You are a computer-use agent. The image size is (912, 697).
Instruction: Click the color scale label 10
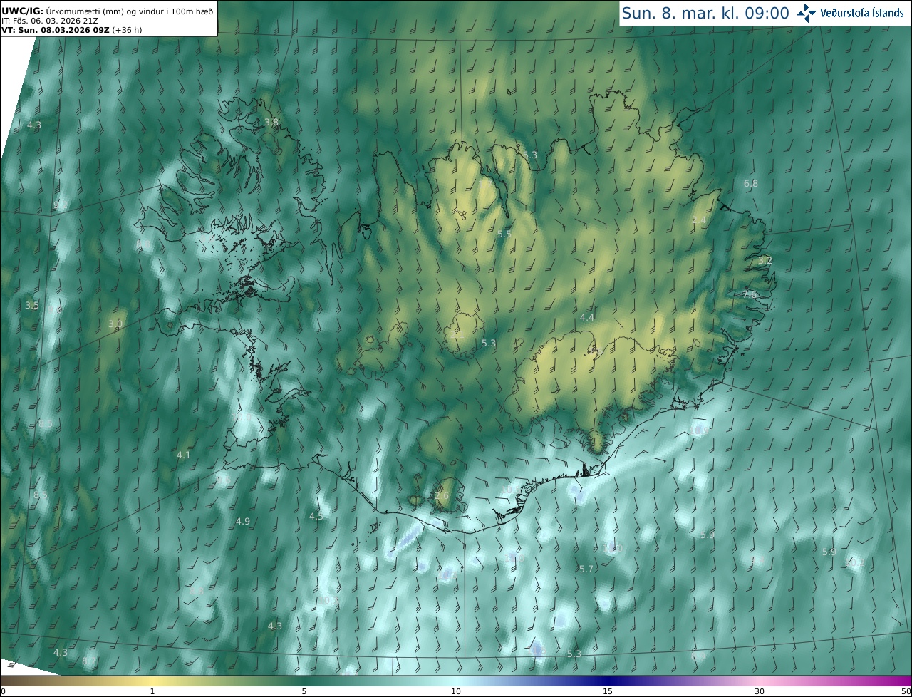456,691
